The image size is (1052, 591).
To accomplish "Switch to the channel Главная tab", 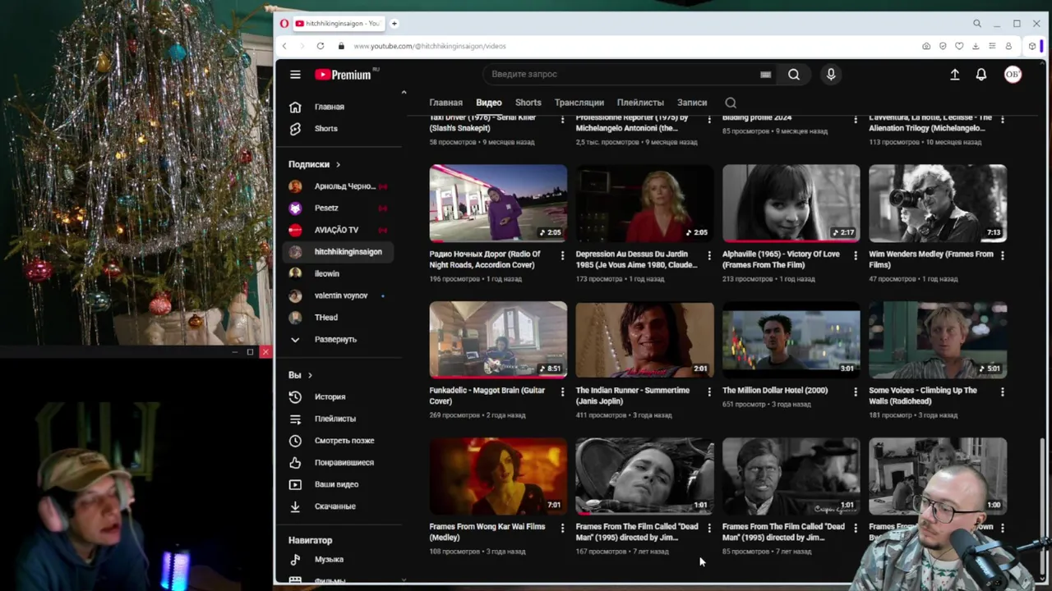I will coord(445,103).
